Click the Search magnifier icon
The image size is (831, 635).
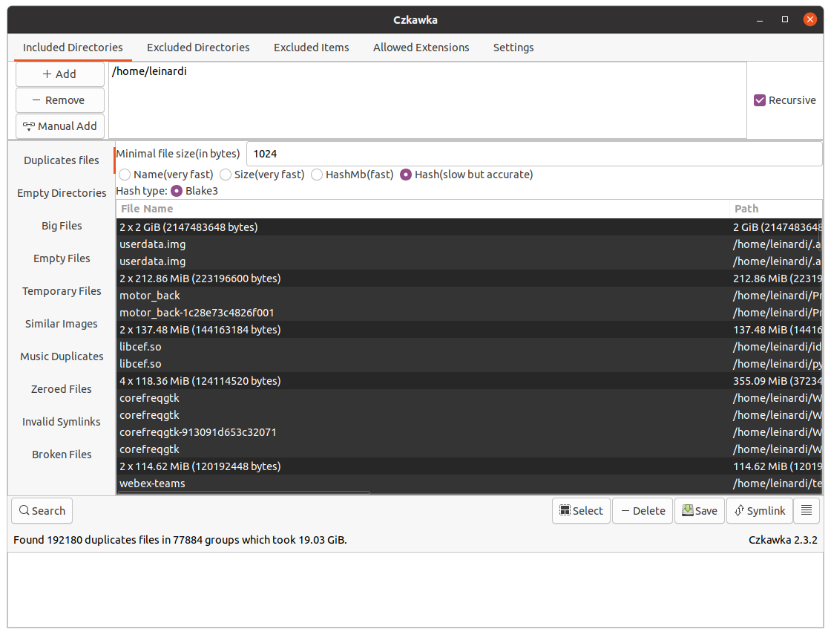tap(23, 510)
